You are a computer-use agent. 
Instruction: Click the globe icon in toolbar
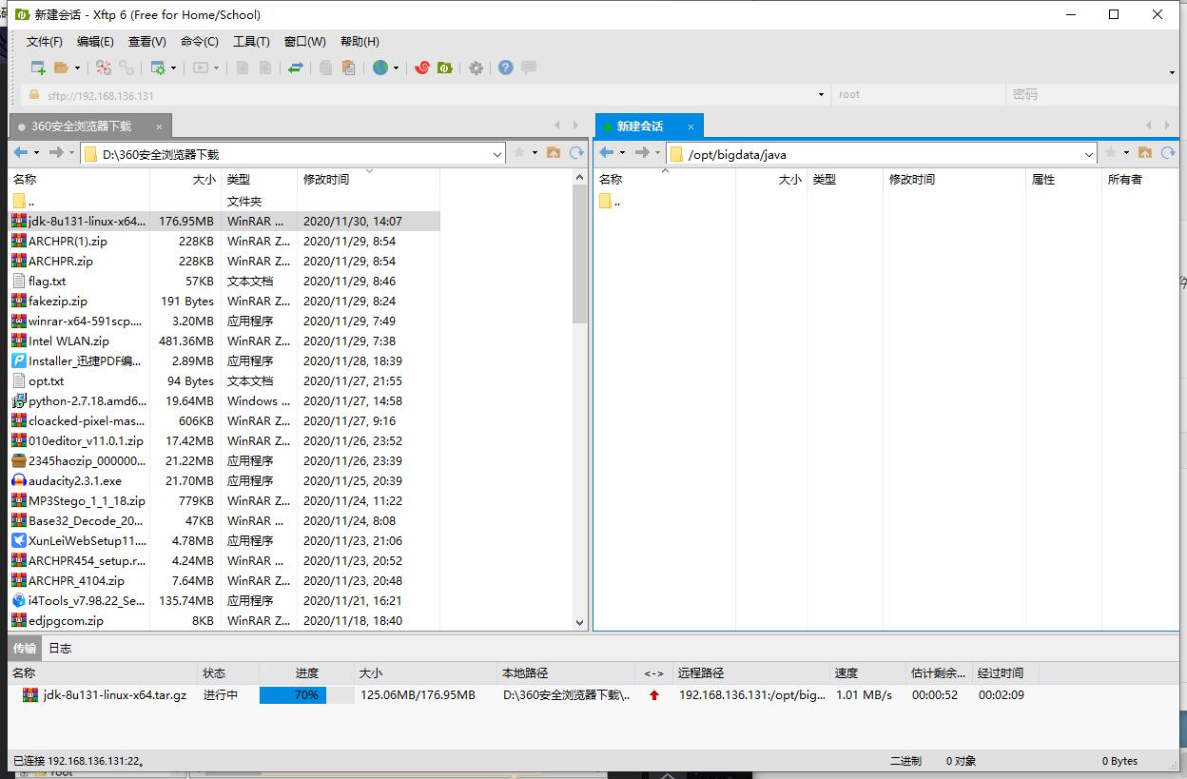pyautogui.click(x=380, y=68)
